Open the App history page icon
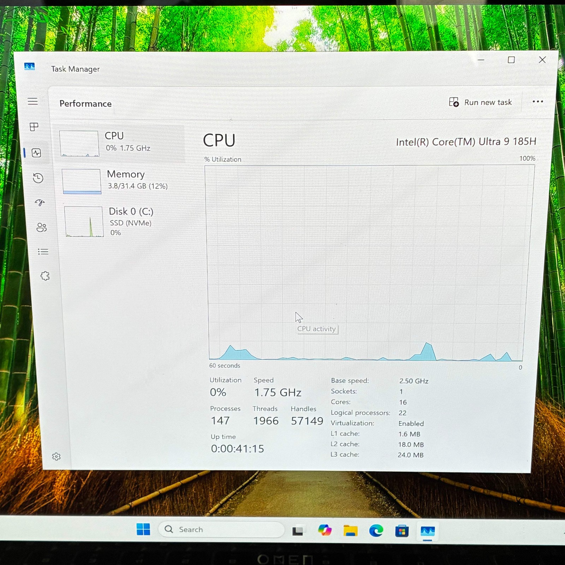Viewport: 565px width, 565px height. (x=38, y=178)
